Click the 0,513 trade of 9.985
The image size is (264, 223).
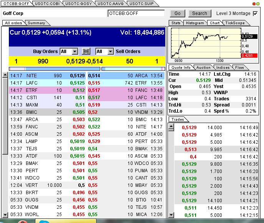point(216,150)
